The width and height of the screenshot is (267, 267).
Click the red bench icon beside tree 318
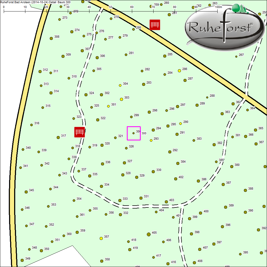click(x=79, y=132)
